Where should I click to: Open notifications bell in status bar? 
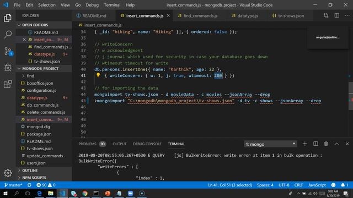[x=344, y=185]
